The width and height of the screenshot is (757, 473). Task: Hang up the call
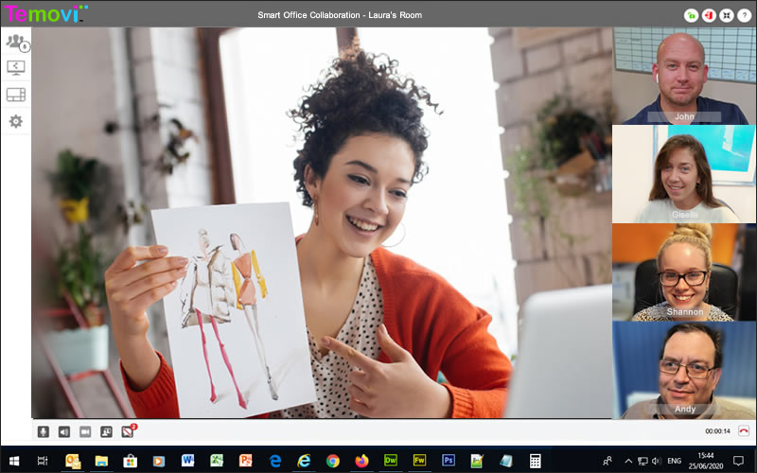pyautogui.click(x=743, y=431)
